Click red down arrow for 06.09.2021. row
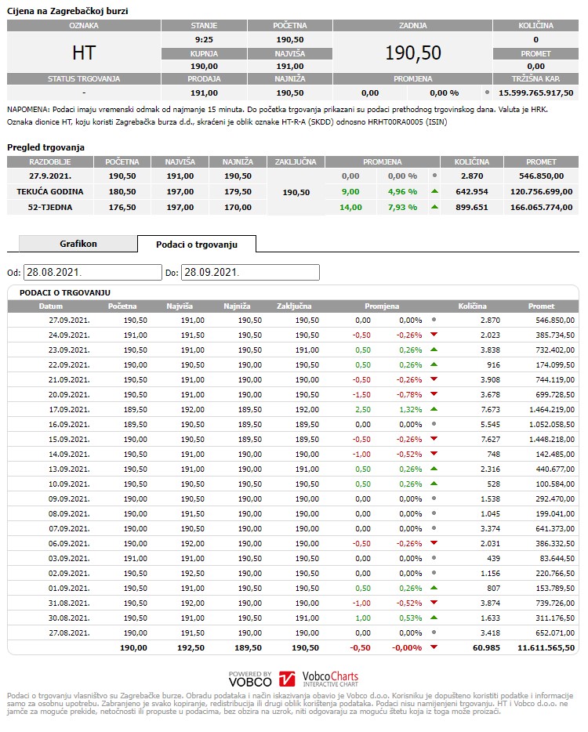The image size is (588, 732). [x=434, y=543]
